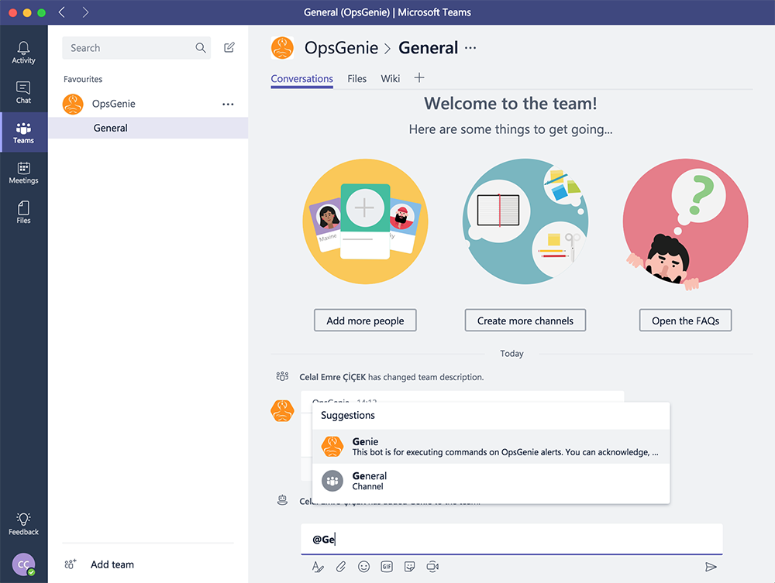Image resolution: width=775 pixels, height=583 pixels.
Task: Click the changed team description notice
Action: (391, 377)
